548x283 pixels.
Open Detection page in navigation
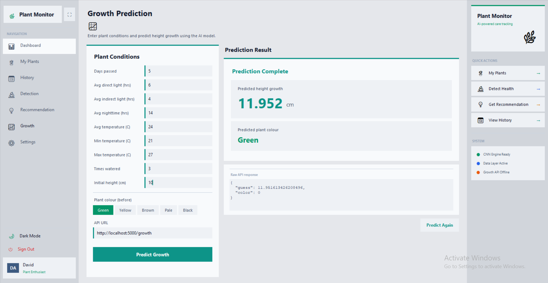(x=39, y=94)
